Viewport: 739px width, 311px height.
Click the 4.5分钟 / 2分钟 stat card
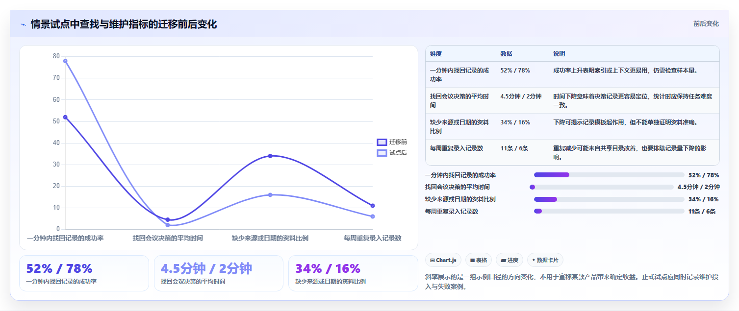point(219,273)
